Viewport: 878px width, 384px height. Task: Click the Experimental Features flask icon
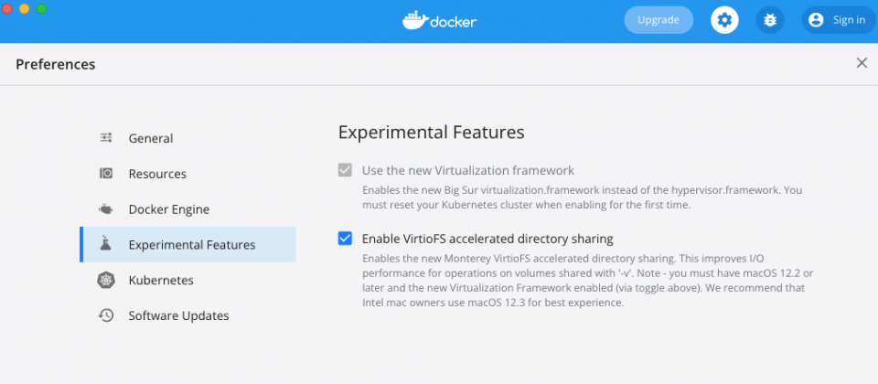point(106,243)
